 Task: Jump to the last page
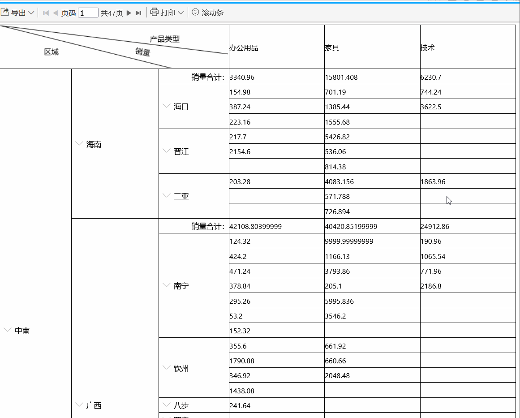click(x=139, y=13)
